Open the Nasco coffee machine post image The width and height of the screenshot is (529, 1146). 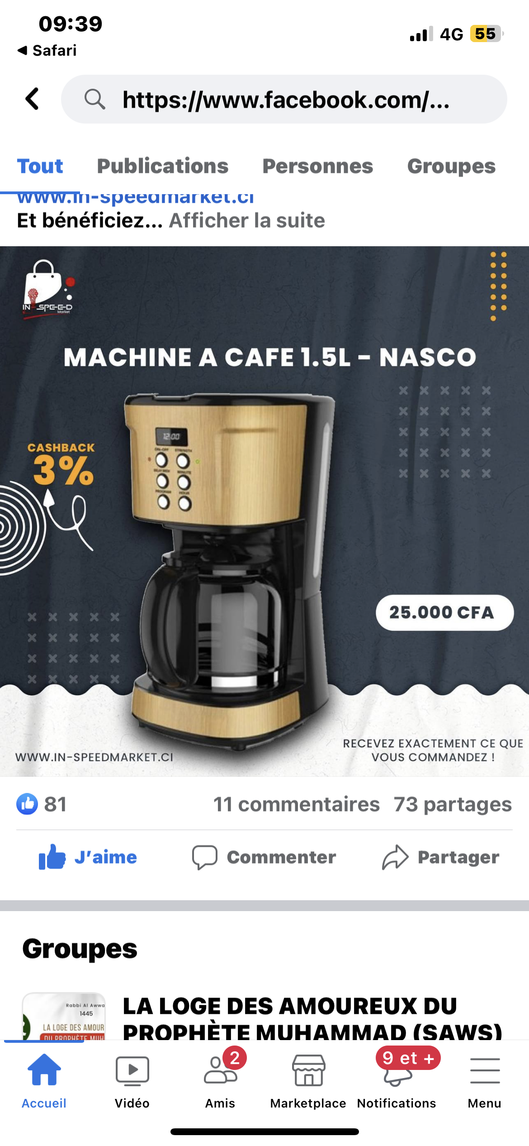tap(264, 511)
